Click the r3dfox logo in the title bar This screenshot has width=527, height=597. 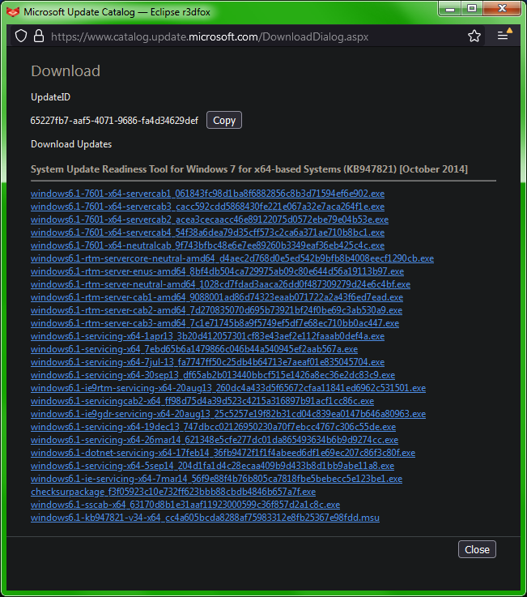pos(13,12)
